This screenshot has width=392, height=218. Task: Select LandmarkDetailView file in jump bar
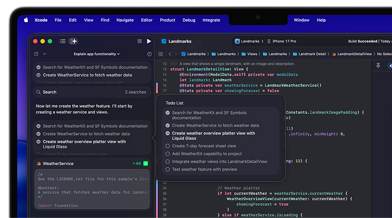[x=352, y=54]
